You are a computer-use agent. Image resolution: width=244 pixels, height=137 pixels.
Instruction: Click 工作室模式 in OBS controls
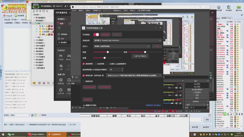[197, 93]
